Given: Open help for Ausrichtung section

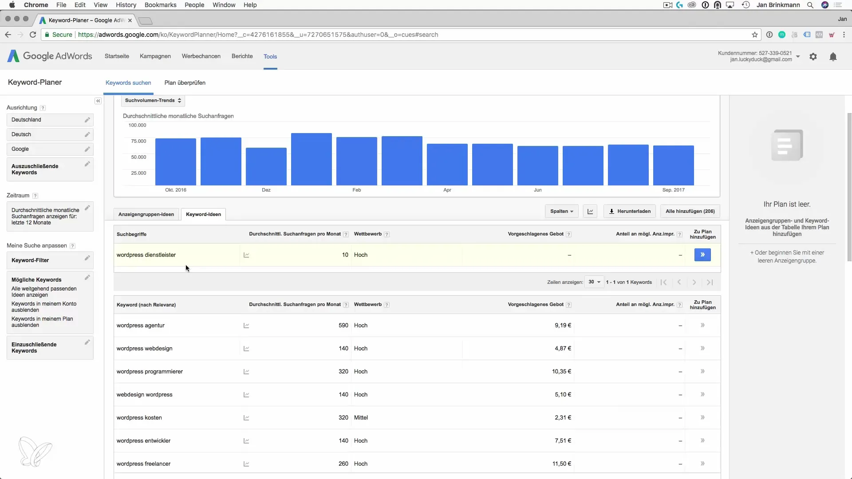Looking at the screenshot, I should pos(43,108).
